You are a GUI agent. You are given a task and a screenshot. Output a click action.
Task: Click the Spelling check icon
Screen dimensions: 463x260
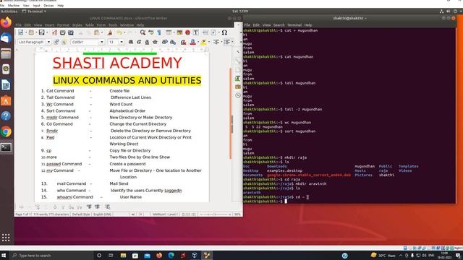[x=151, y=32]
